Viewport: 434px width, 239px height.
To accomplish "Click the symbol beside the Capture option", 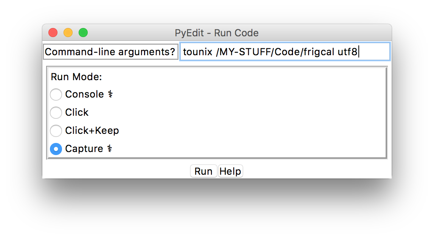I will click(109, 149).
